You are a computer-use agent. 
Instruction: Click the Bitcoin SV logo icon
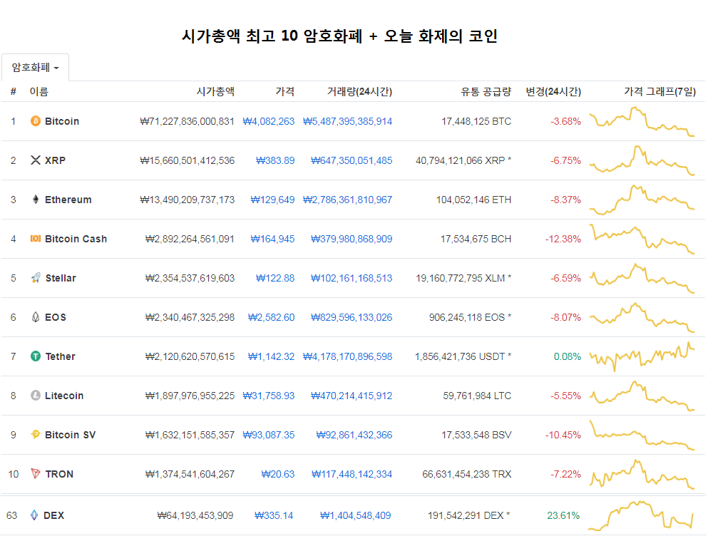(x=36, y=435)
